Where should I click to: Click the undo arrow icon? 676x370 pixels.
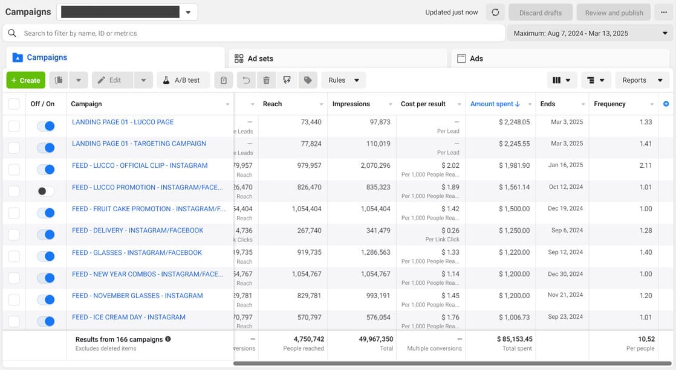[246, 80]
